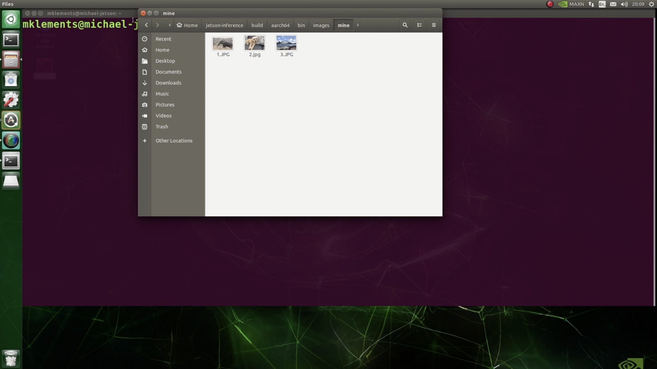
Task: Click Other Locations plus entry
Action: click(x=174, y=140)
